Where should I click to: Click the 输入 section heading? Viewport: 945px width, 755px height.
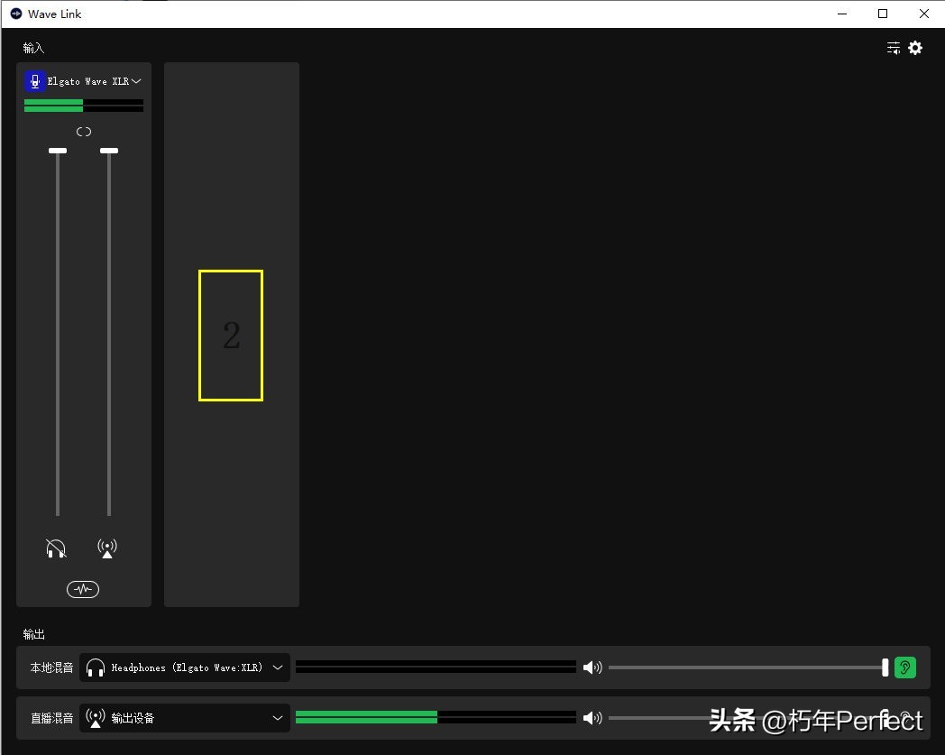point(33,48)
